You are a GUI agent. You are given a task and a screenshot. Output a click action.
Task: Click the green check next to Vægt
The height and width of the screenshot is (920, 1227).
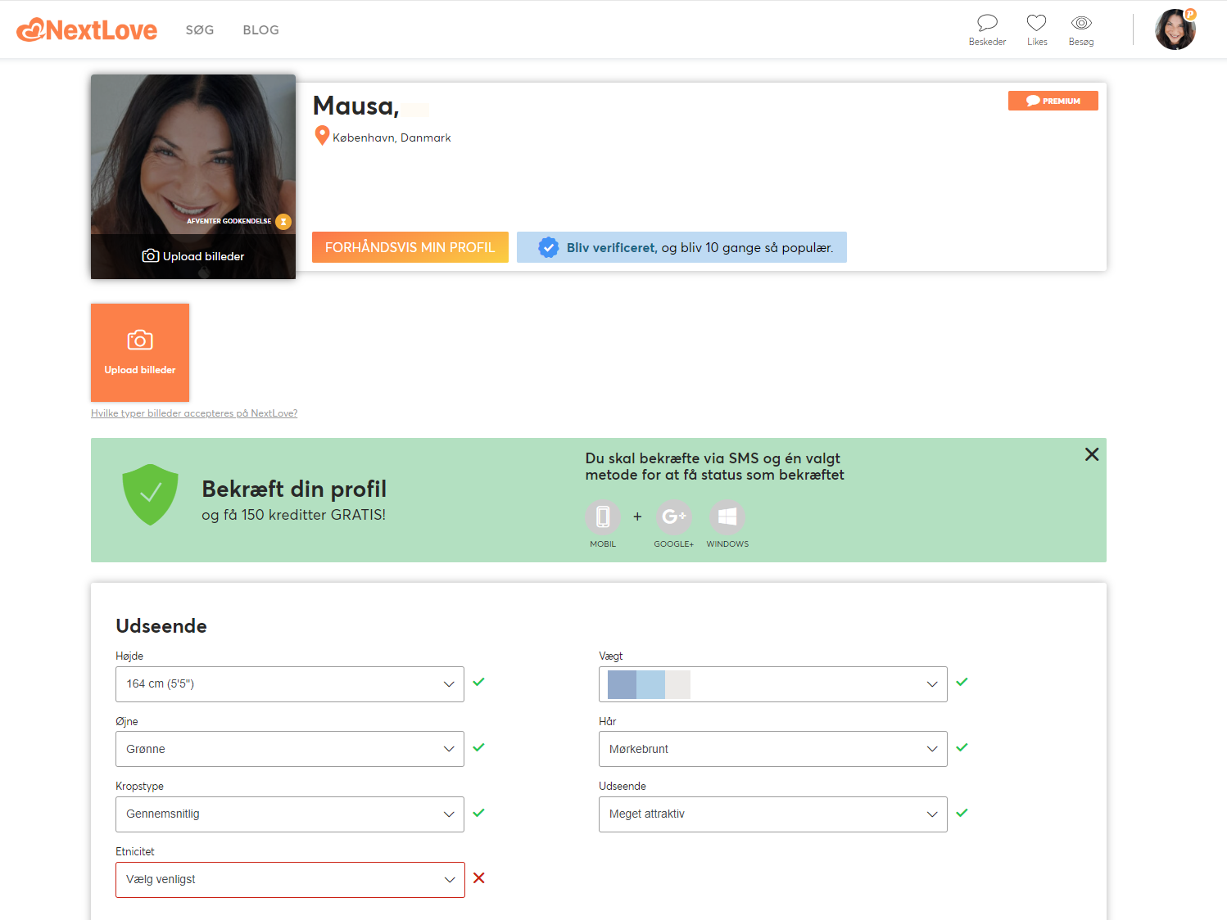(x=962, y=682)
